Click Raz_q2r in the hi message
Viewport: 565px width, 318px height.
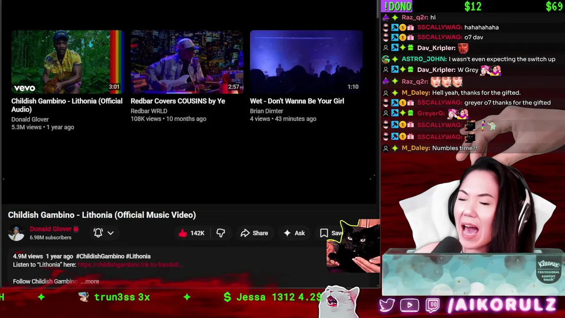pyautogui.click(x=414, y=17)
